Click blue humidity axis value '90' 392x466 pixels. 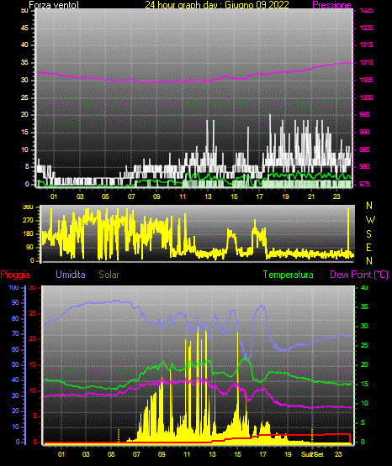point(15,302)
